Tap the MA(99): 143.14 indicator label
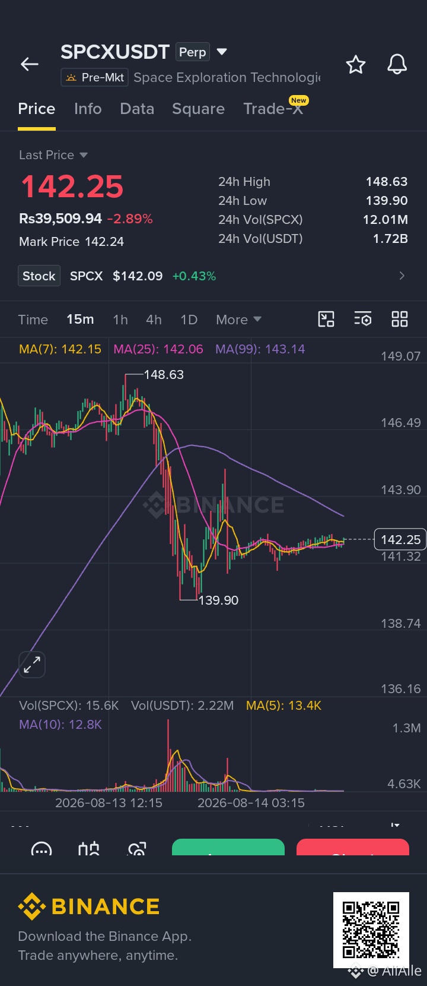The width and height of the screenshot is (427, 986). click(x=260, y=349)
